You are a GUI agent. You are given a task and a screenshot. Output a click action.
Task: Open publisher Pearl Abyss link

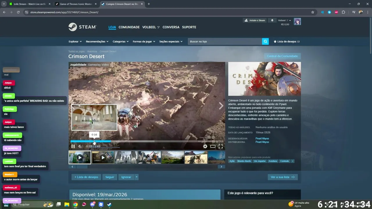262,142
